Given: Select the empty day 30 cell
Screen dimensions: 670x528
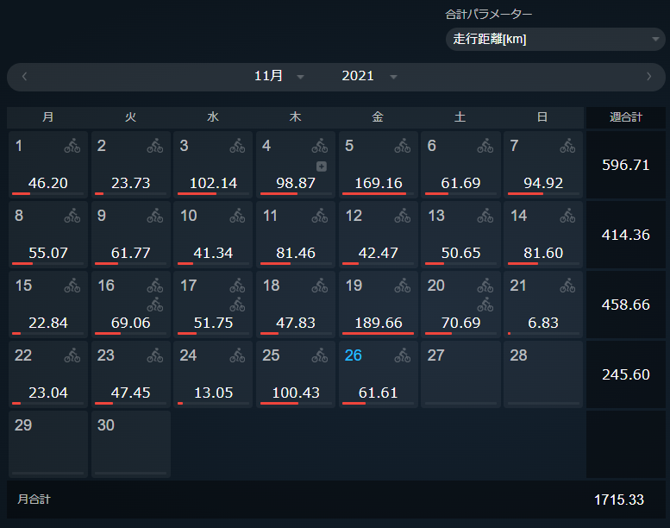Looking at the screenshot, I should coord(131,444).
